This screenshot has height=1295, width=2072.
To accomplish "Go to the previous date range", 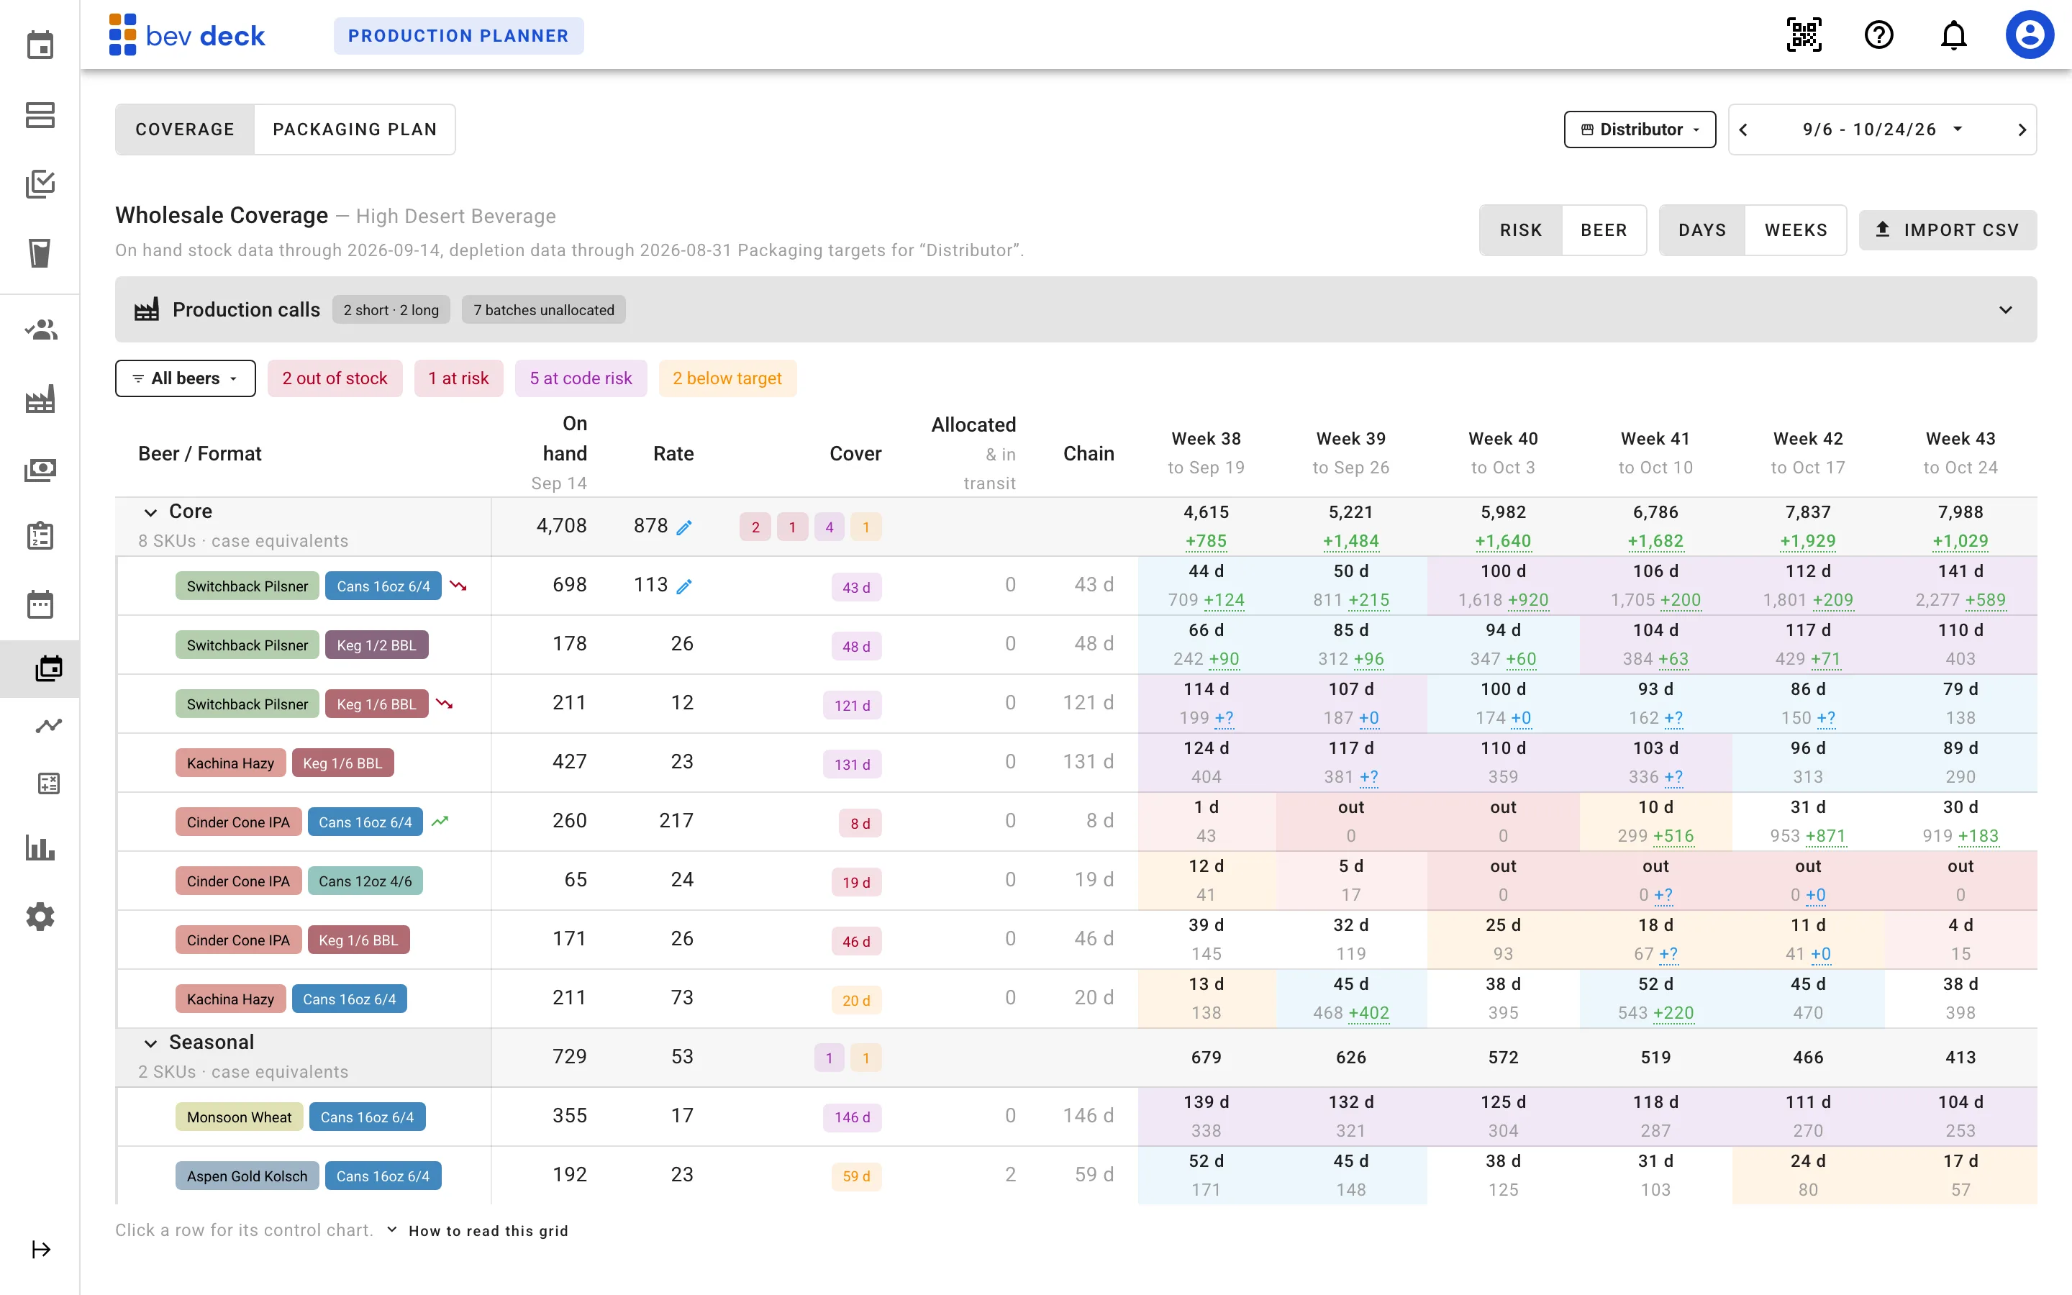I will point(1743,130).
